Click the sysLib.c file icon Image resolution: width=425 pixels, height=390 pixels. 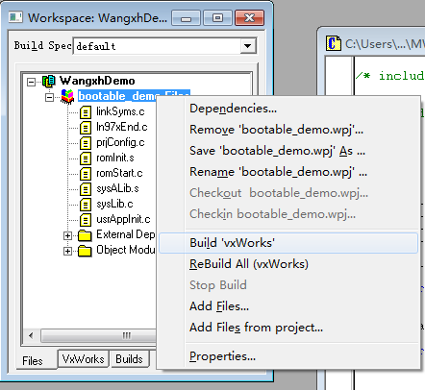pyautogui.click(x=86, y=205)
